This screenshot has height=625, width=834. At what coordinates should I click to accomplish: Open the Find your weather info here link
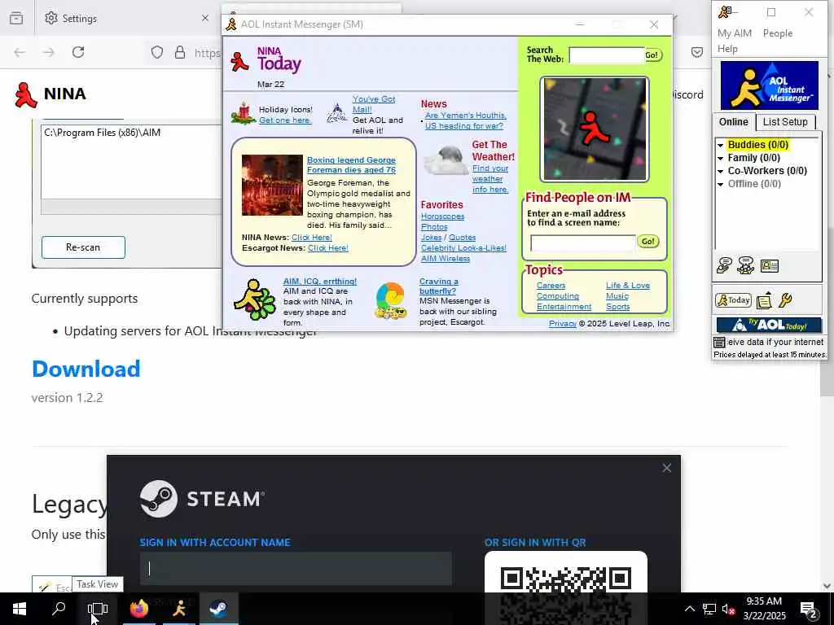pos(489,179)
